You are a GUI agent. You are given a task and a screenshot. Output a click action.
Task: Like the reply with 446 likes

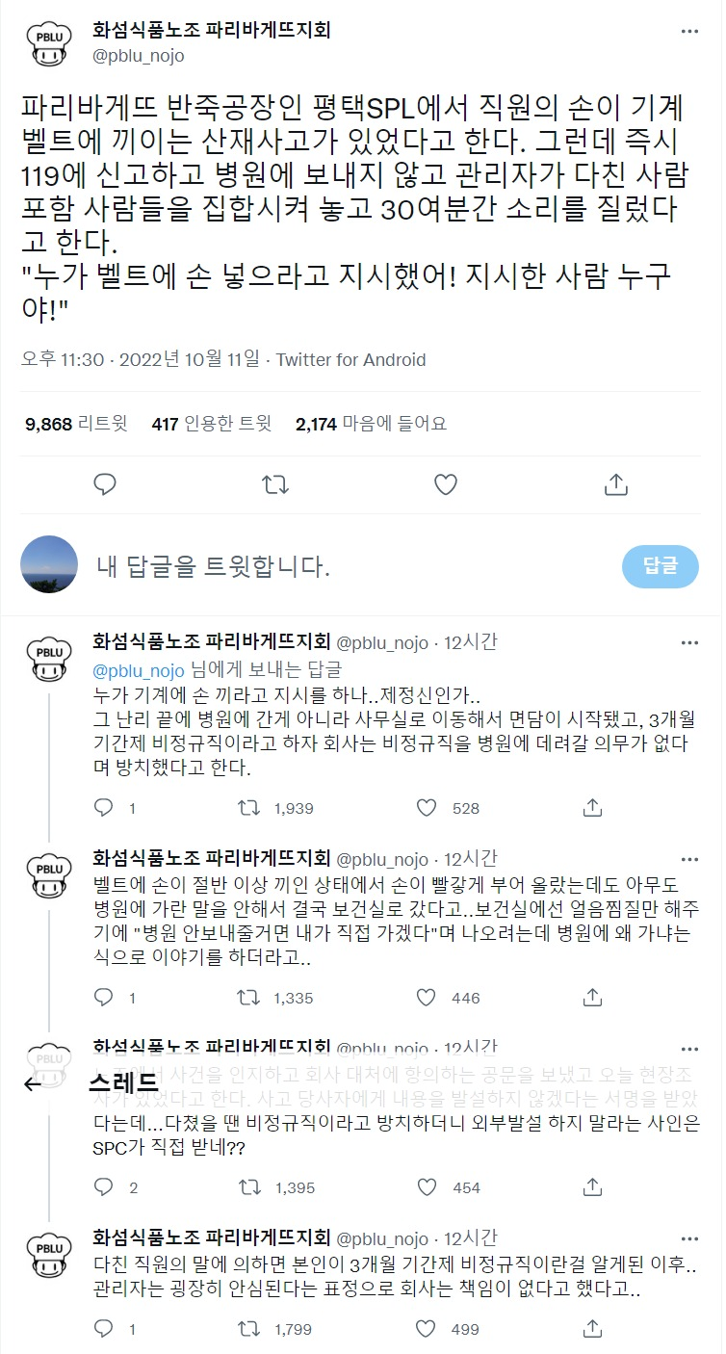426,998
